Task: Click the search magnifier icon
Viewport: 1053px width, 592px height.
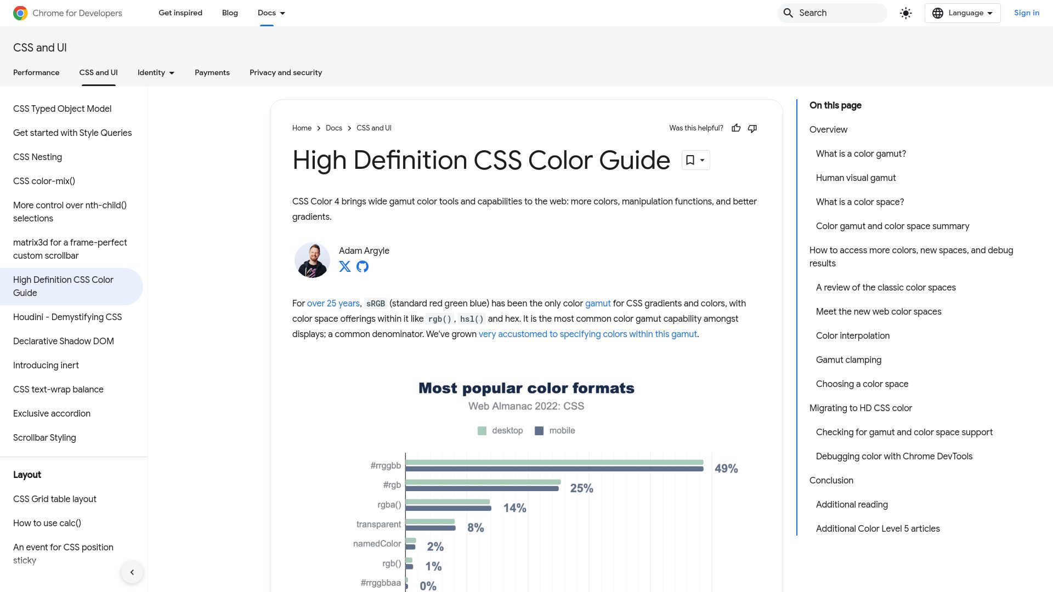Action: click(x=788, y=13)
